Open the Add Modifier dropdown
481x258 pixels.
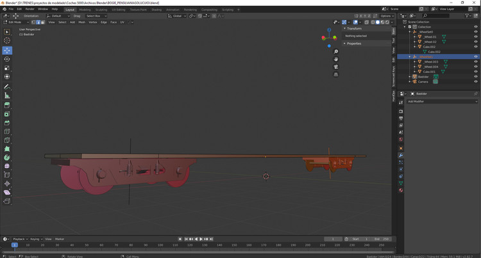click(443, 101)
